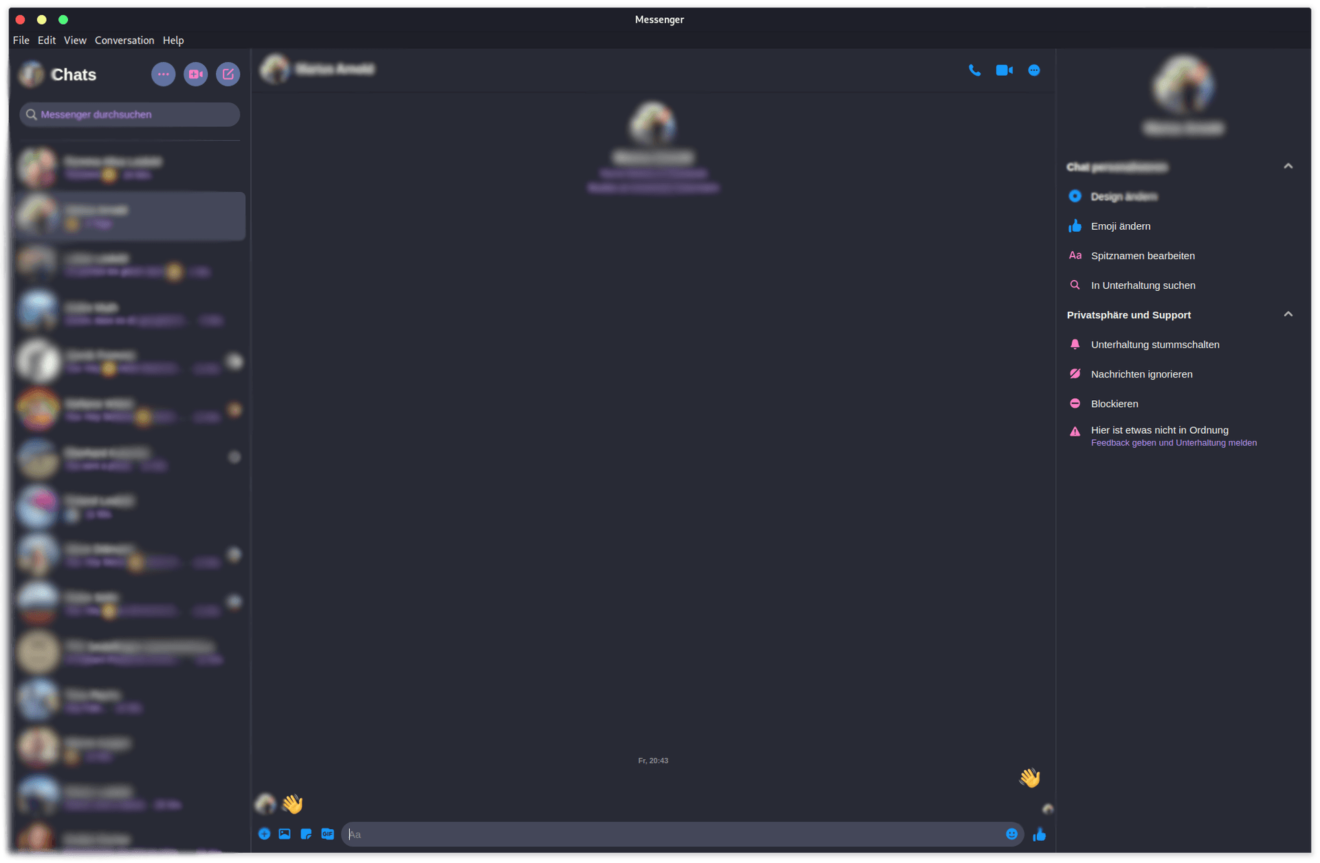Viewport: 1320px width, 863px height.
Task: Click sent waving hand emoji message
Action: [x=1030, y=778]
